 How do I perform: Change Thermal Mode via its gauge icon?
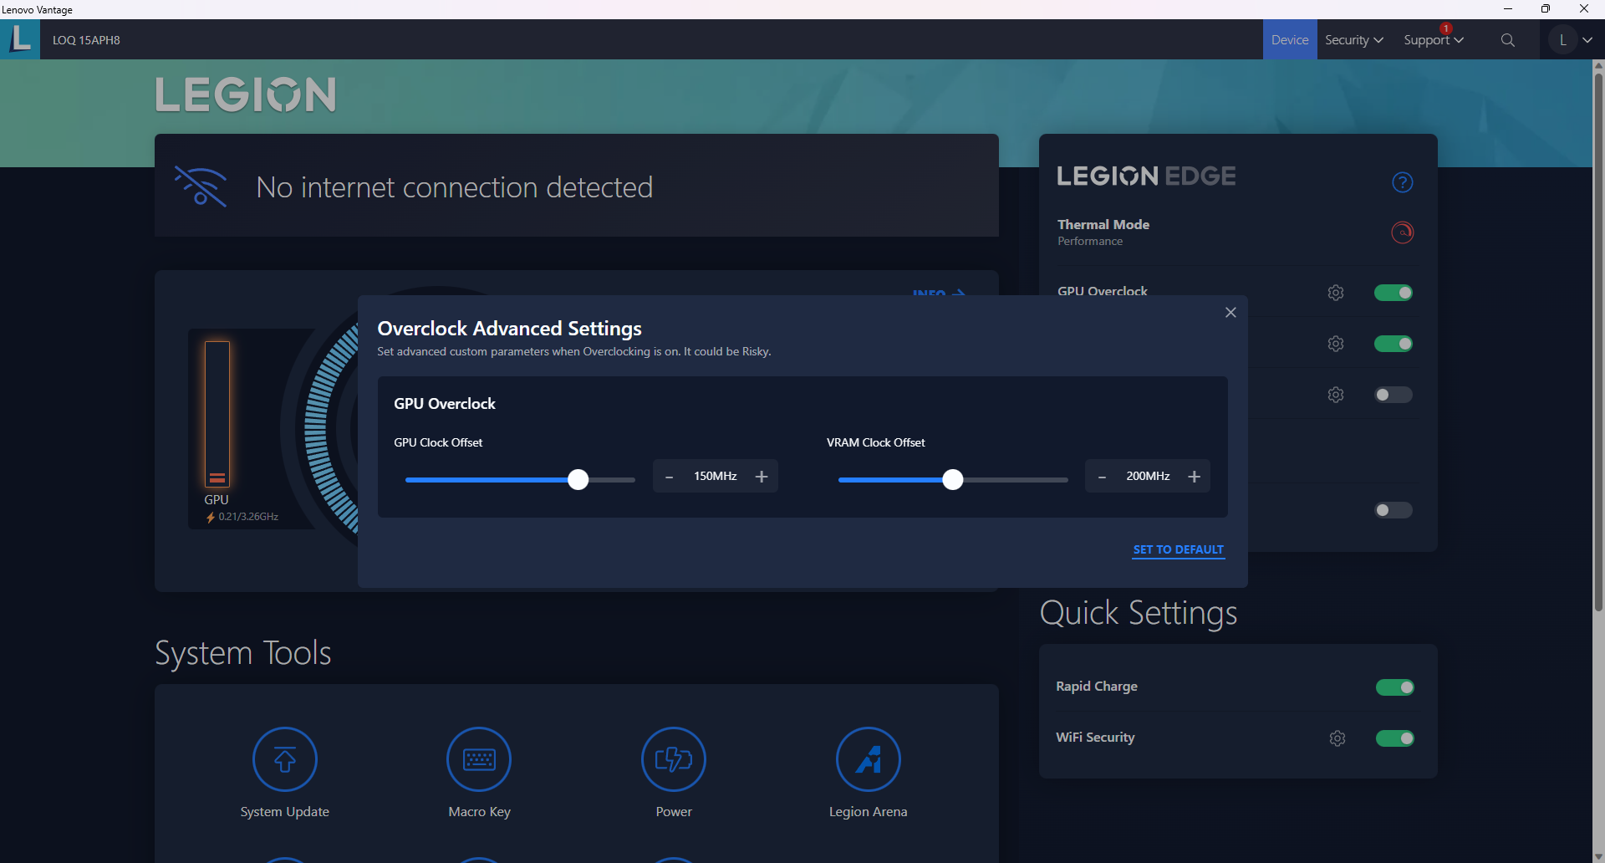point(1403,232)
